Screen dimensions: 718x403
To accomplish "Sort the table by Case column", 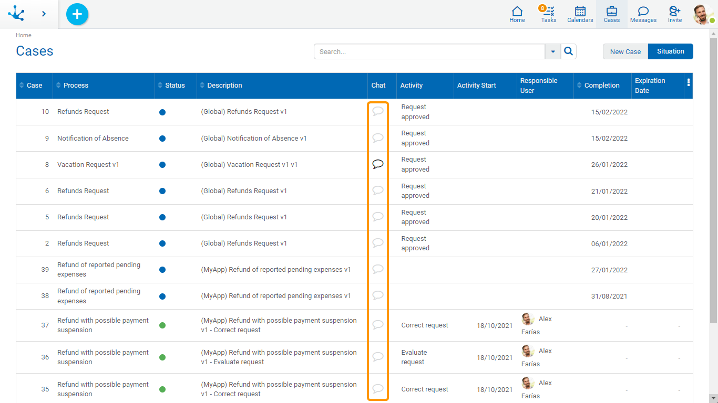I will [34, 86].
